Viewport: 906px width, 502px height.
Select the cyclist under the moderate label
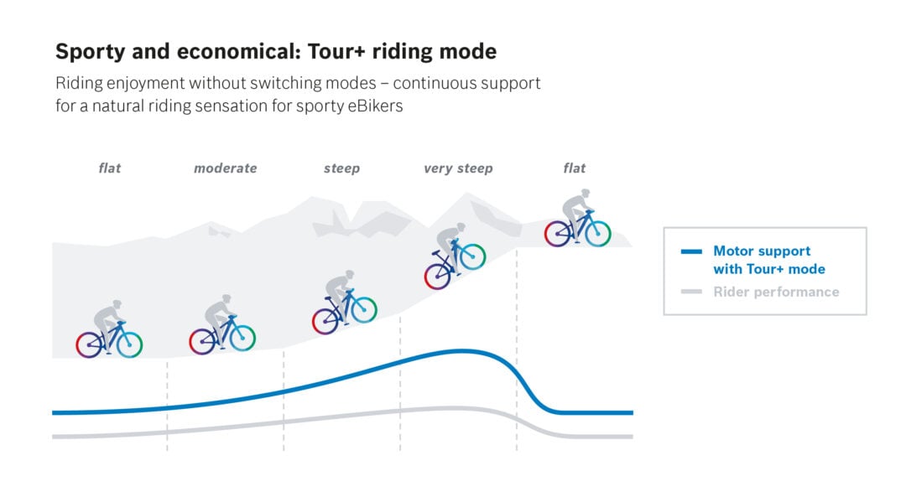click(x=221, y=326)
